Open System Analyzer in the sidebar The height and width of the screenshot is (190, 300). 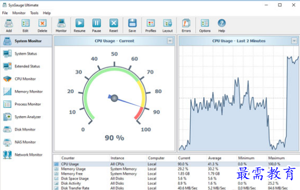(x=26, y=117)
